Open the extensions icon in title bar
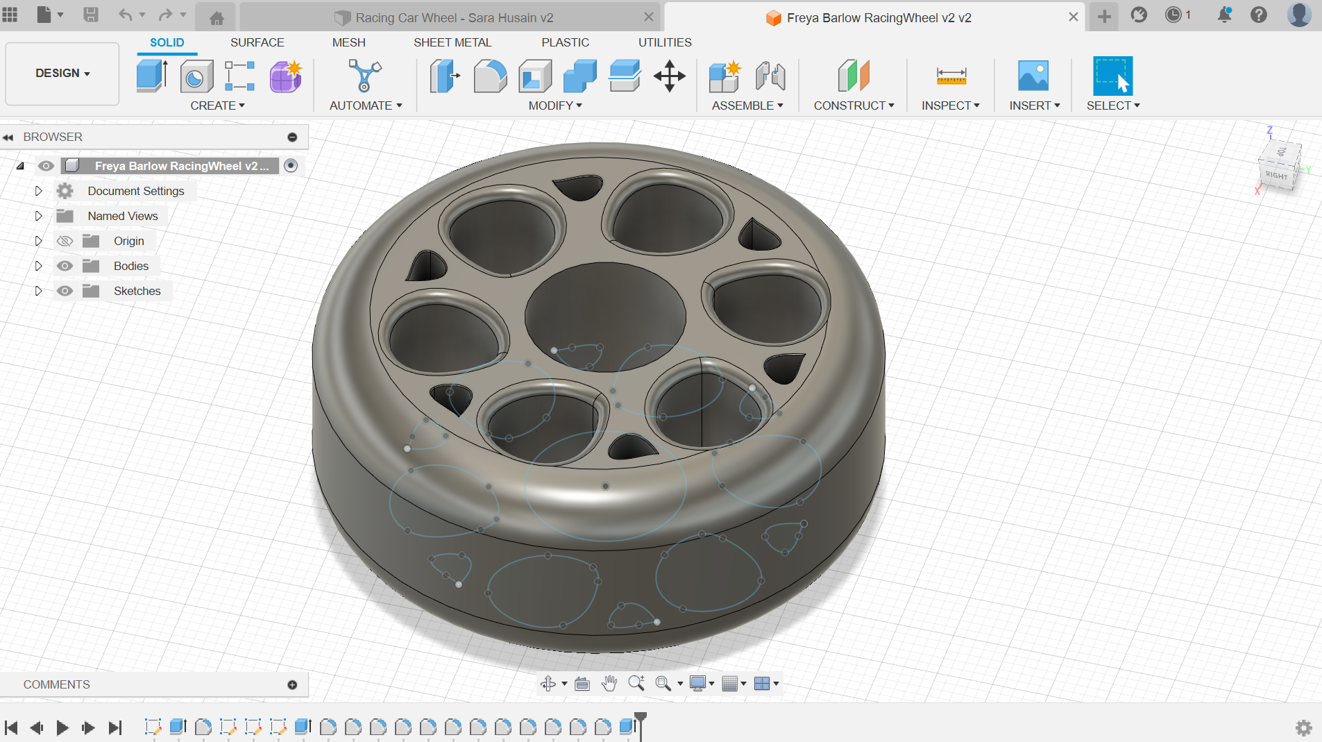 [1139, 15]
